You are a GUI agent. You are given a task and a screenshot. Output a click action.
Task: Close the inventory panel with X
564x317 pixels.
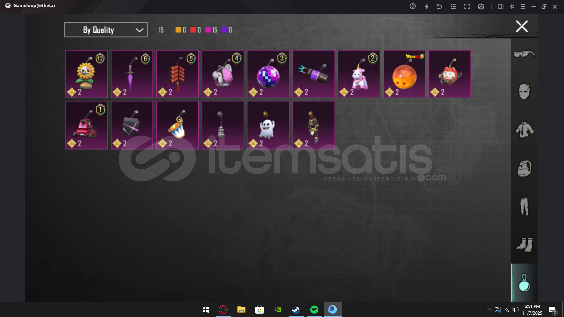tap(522, 26)
